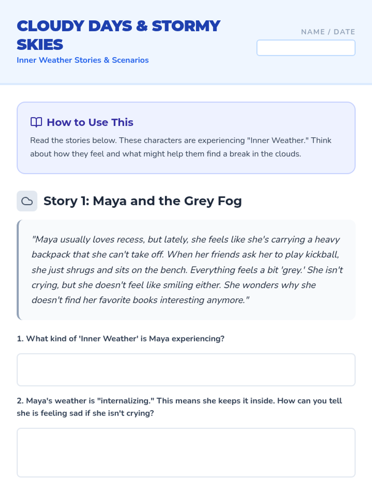Click the cloud icon beside Story 1

pos(27,201)
